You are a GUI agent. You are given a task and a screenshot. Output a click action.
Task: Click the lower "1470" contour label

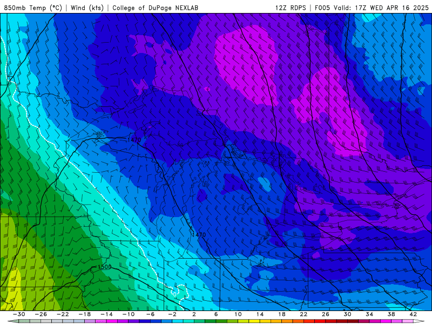(199, 235)
